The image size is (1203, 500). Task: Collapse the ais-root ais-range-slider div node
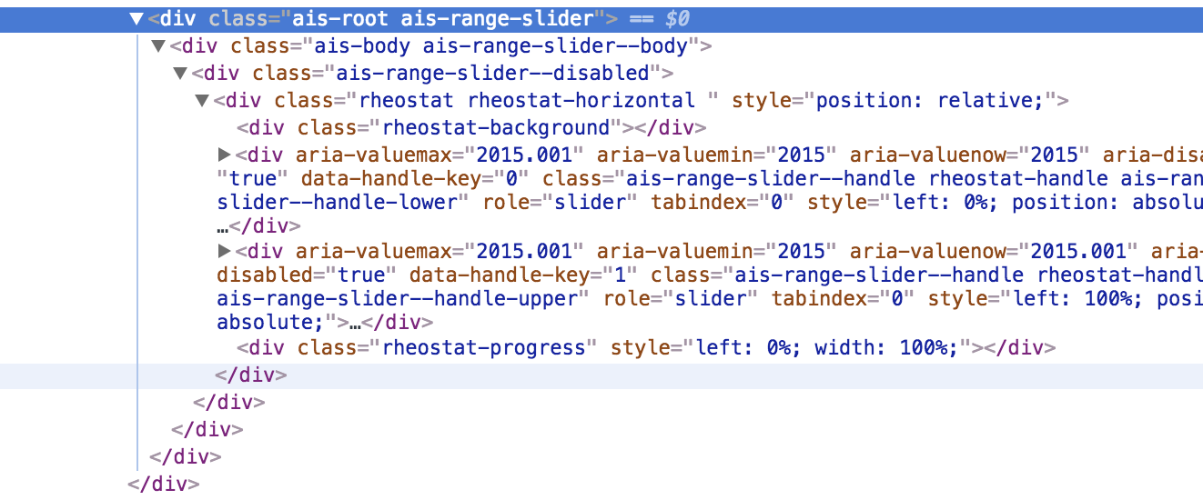(x=136, y=18)
